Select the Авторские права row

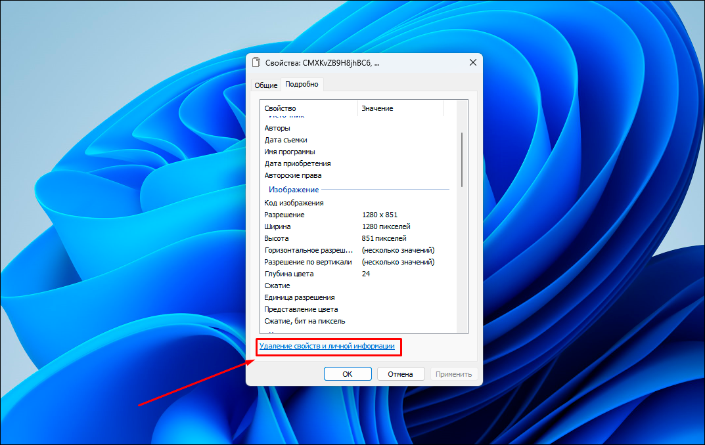pos(358,175)
